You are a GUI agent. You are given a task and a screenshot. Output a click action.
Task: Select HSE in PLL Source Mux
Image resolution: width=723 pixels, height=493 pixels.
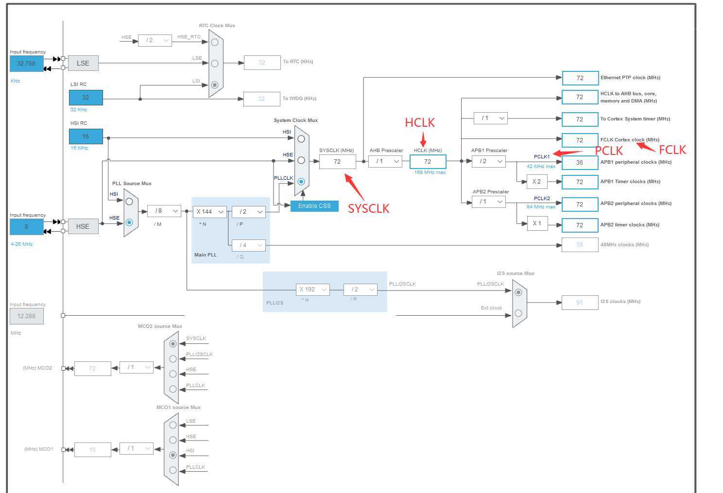[129, 222]
